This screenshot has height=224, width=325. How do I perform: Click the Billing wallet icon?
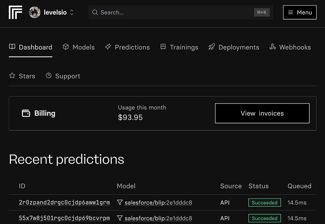tap(26, 113)
